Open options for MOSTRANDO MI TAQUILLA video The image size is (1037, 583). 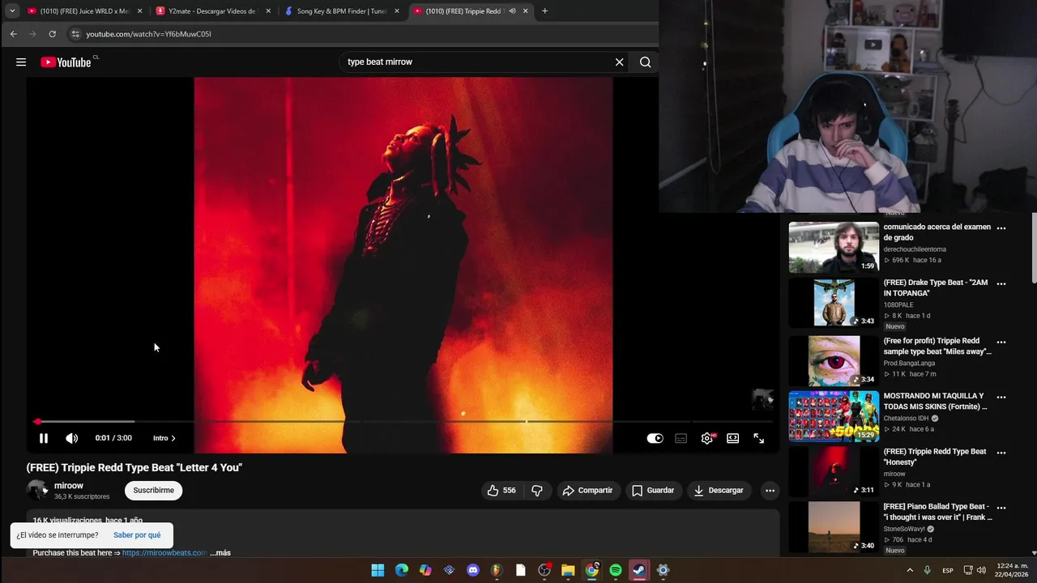(1001, 398)
